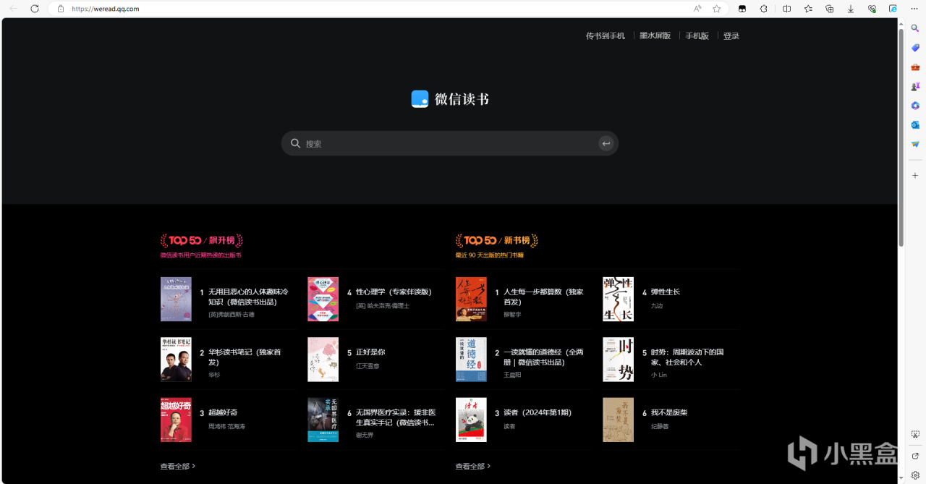926x484 pixels.
Task: Open the Favorites list icon
Action: pos(808,9)
